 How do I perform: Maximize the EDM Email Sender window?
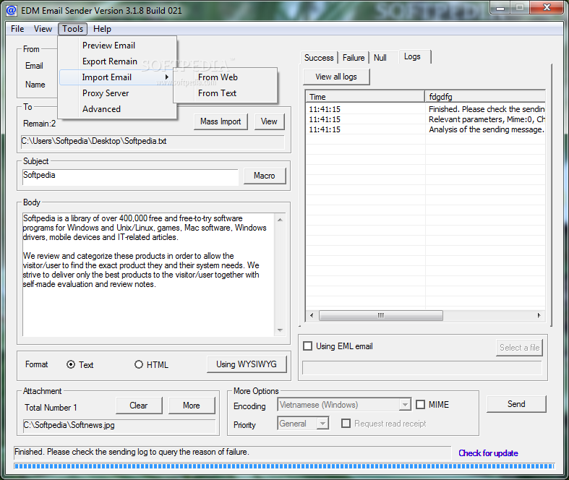click(x=520, y=8)
